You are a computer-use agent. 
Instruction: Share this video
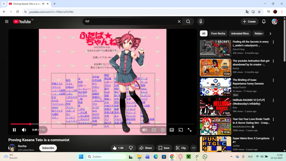[146, 148]
